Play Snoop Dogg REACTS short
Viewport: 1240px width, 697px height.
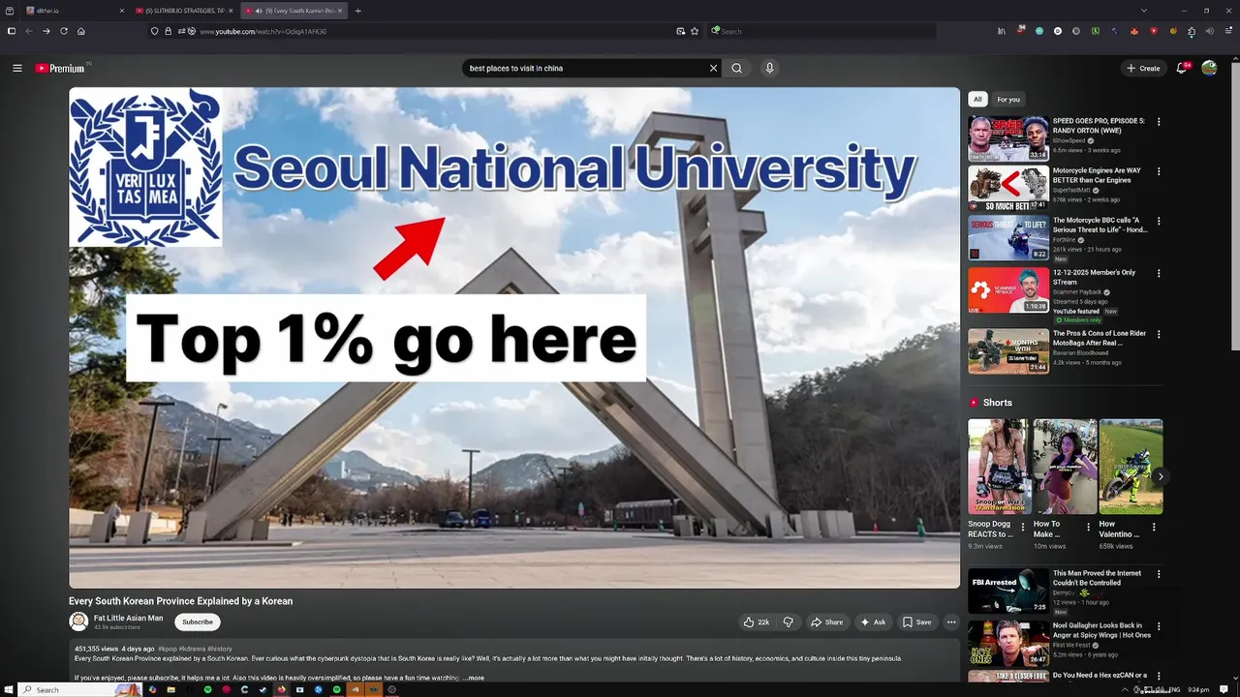pyautogui.click(x=998, y=467)
